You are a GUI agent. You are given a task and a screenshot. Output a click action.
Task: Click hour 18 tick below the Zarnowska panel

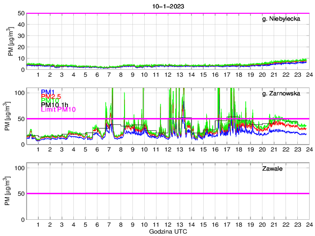pyautogui.click(x=238, y=149)
